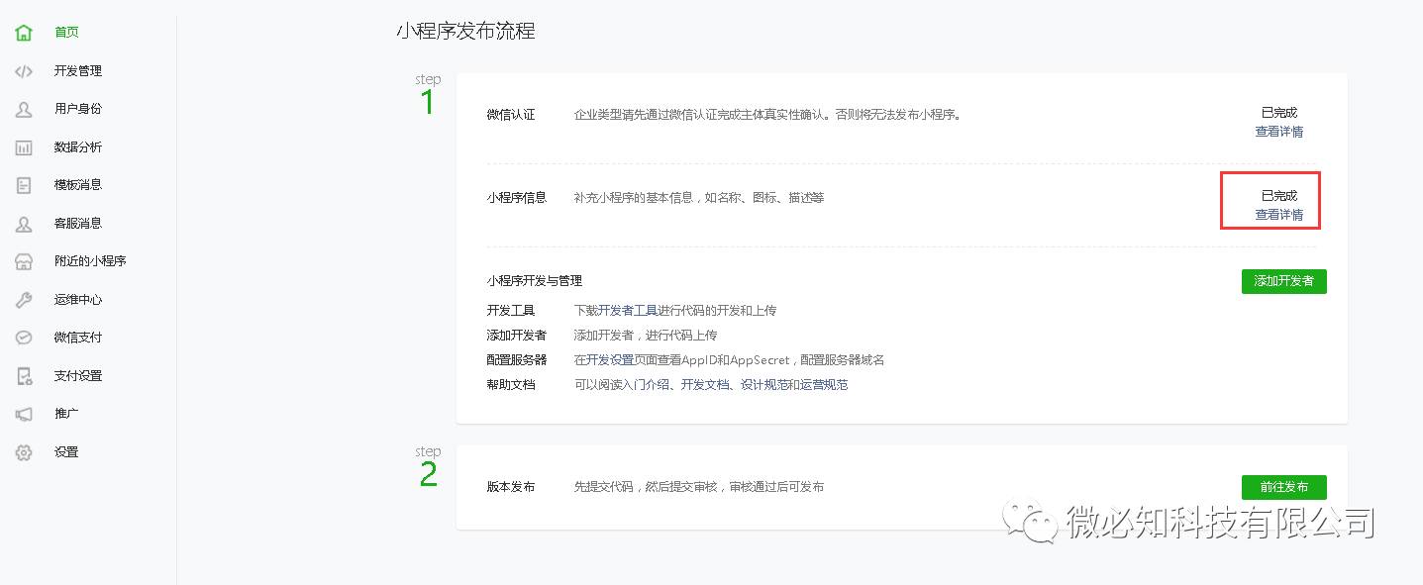Click the green 添加开发者 button
Screen dimensions: 1423x585
pos(1283,281)
